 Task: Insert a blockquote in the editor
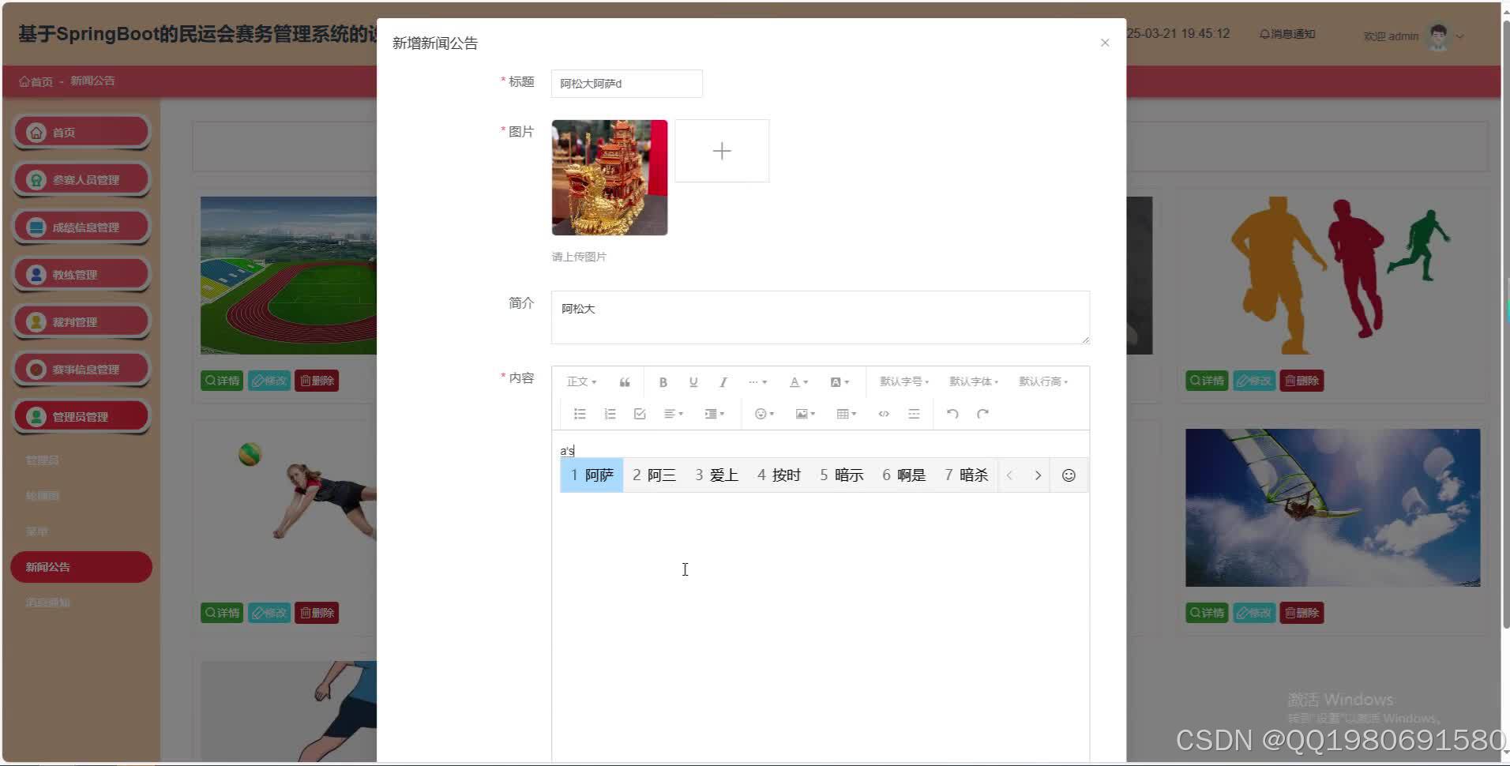pyautogui.click(x=625, y=381)
